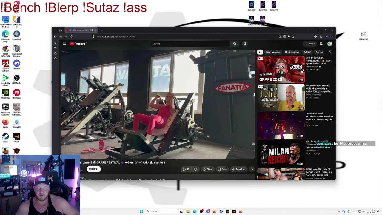382x215 pixels.
Task: Show hidden system tray icons
Action: coord(339,211)
